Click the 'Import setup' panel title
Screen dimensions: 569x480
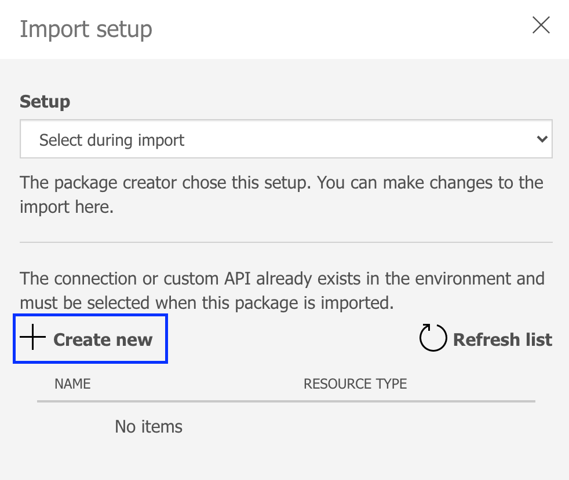86,29
